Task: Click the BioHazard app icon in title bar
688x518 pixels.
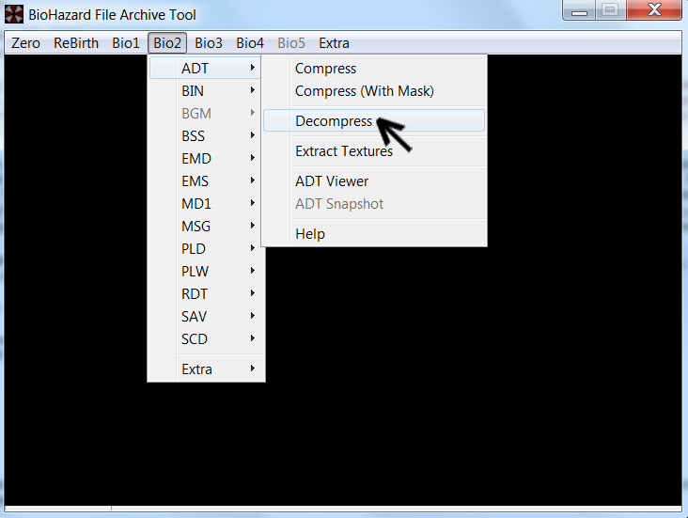Action: pyautogui.click(x=13, y=14)
